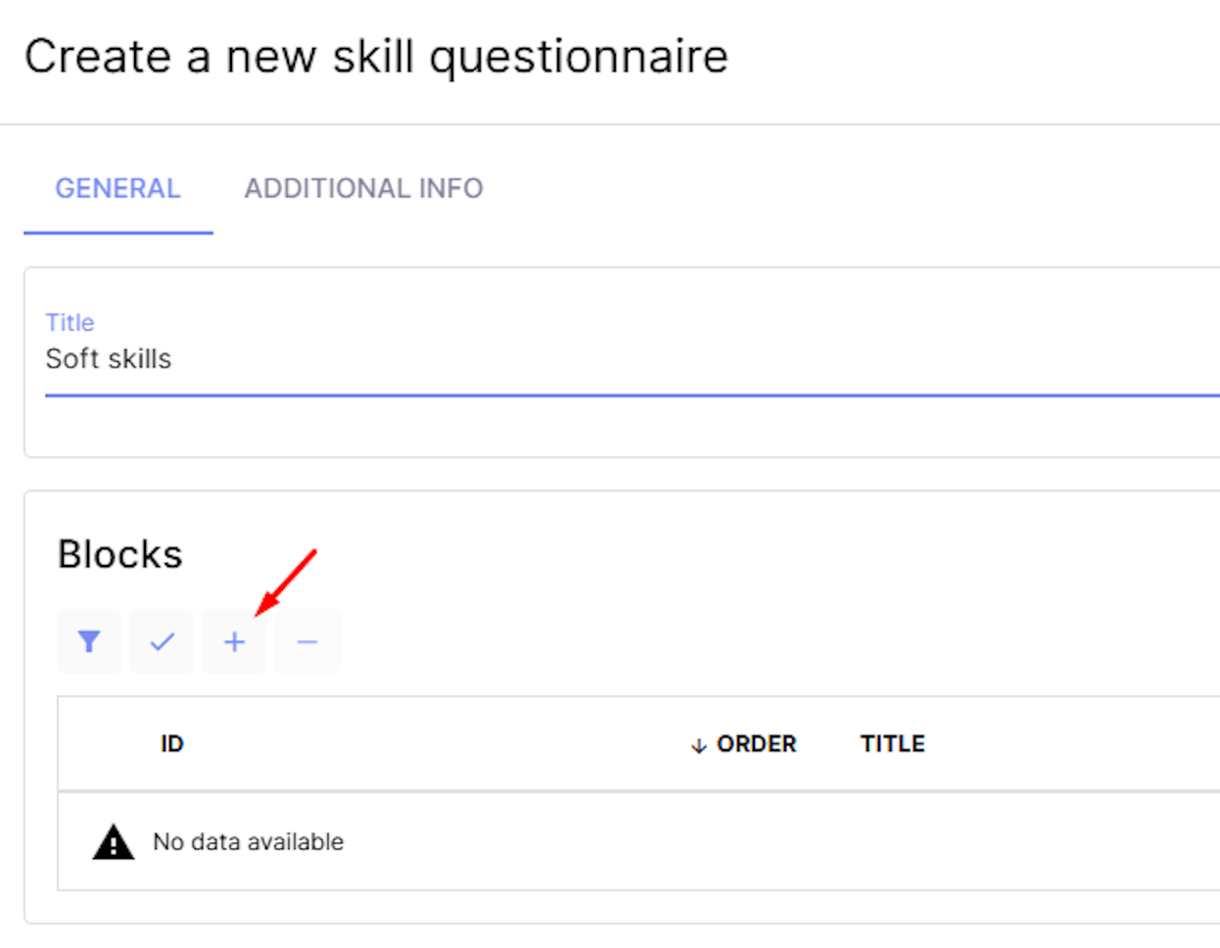Click the filter funnel icon under Blocks

(89, 641)
